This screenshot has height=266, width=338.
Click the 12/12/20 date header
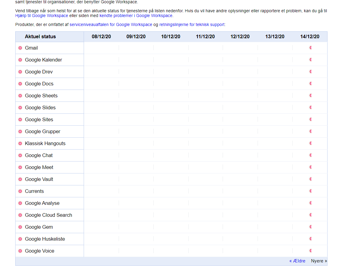[x=240, y=37]
